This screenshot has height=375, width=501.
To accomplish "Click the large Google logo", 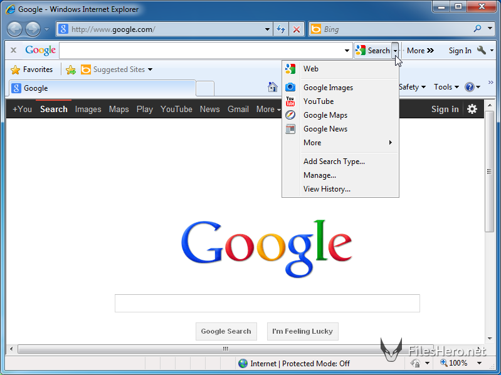I will (266, 249).
